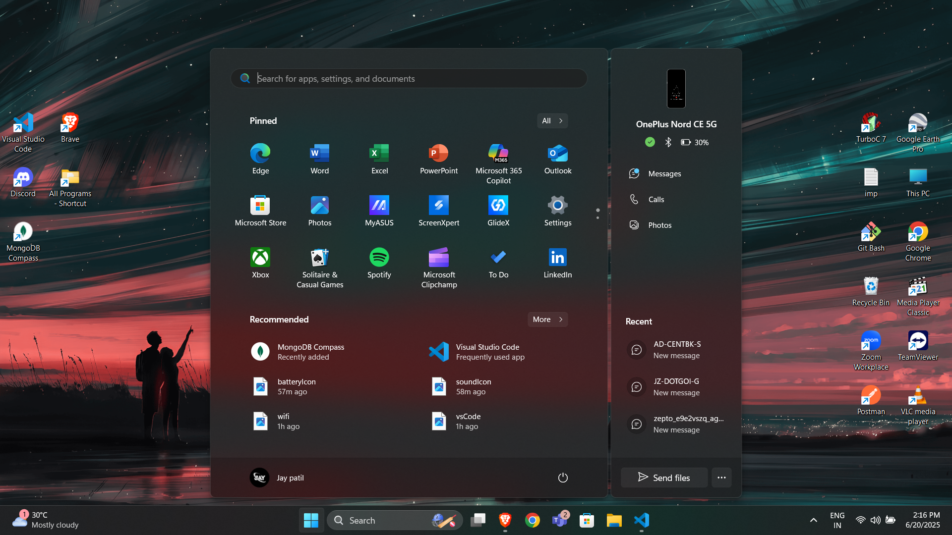Image resolution: width=952 pixels, height=535 pixels.
Task: Launch Spotify from pinned apps
Action: [379, 263]
